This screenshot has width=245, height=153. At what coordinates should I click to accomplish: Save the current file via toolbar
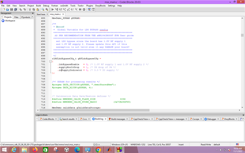click(x=11, y=10)
